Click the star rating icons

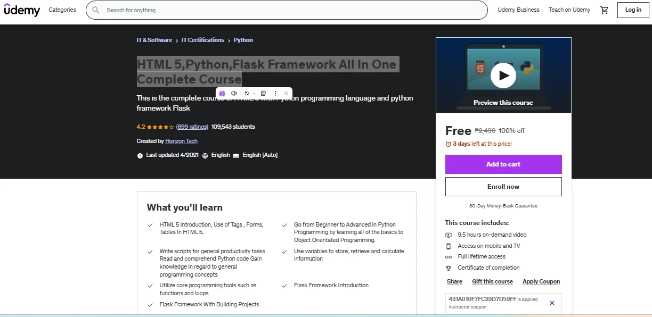point(160,127)
